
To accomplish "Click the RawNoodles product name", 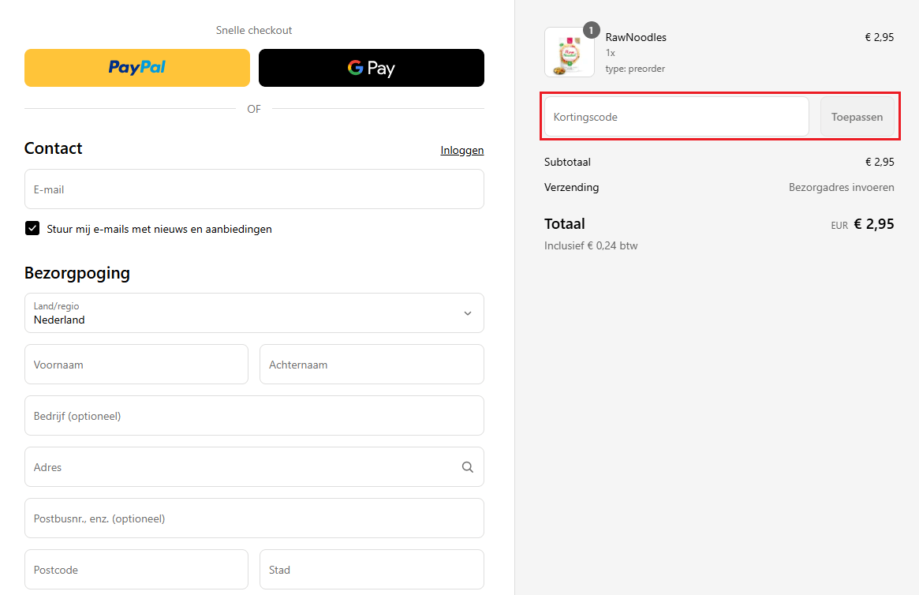I will pos(636,37).
